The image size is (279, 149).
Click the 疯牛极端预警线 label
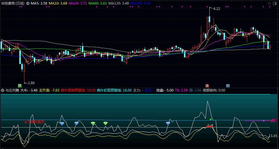pos(73,90)
